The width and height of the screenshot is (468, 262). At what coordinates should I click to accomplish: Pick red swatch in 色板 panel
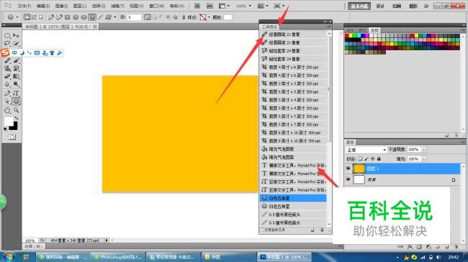(347, 36)
